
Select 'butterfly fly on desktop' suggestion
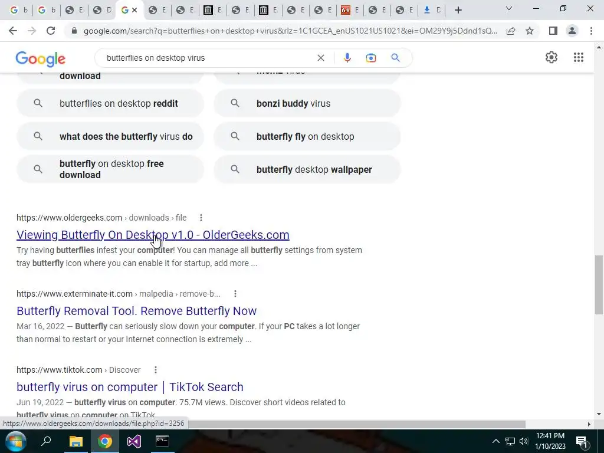[x=307, y=136]
